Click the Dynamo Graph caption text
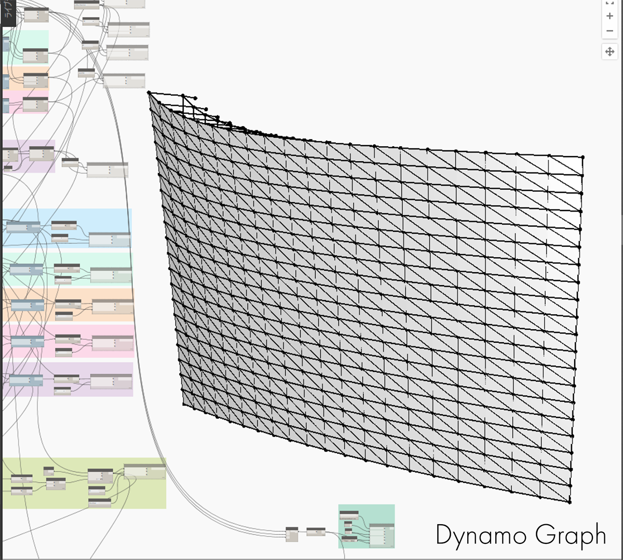Image resolution: width=623 pixels, height=560 pixels. coord(521,535)
